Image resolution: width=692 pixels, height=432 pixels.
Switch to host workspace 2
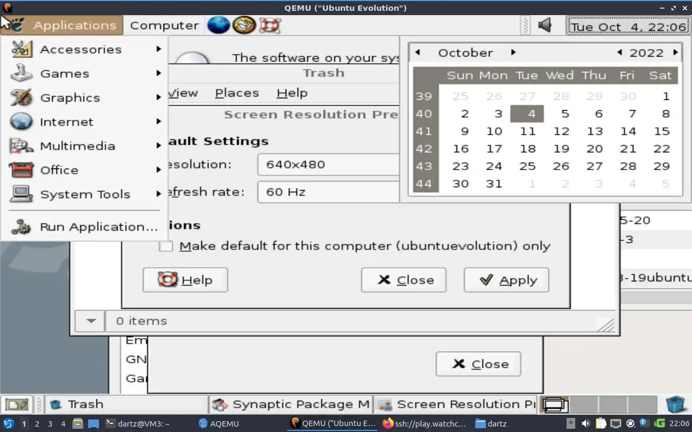click(37, 424)
